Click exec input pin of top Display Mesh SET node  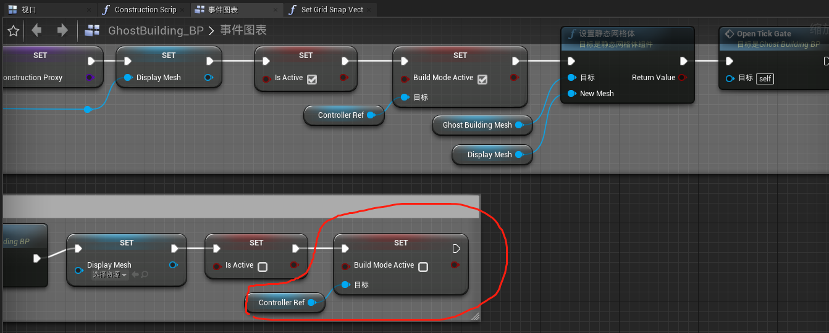pyautogui.click(x=128, y=61)
